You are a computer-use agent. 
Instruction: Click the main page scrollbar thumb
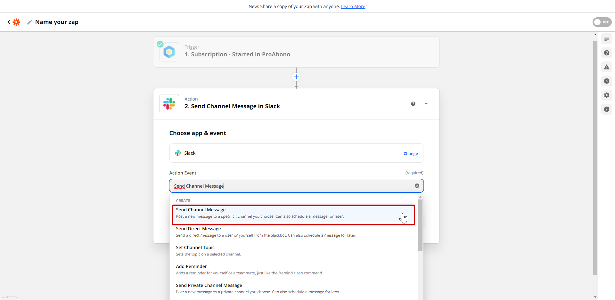(x=595, y=158)
